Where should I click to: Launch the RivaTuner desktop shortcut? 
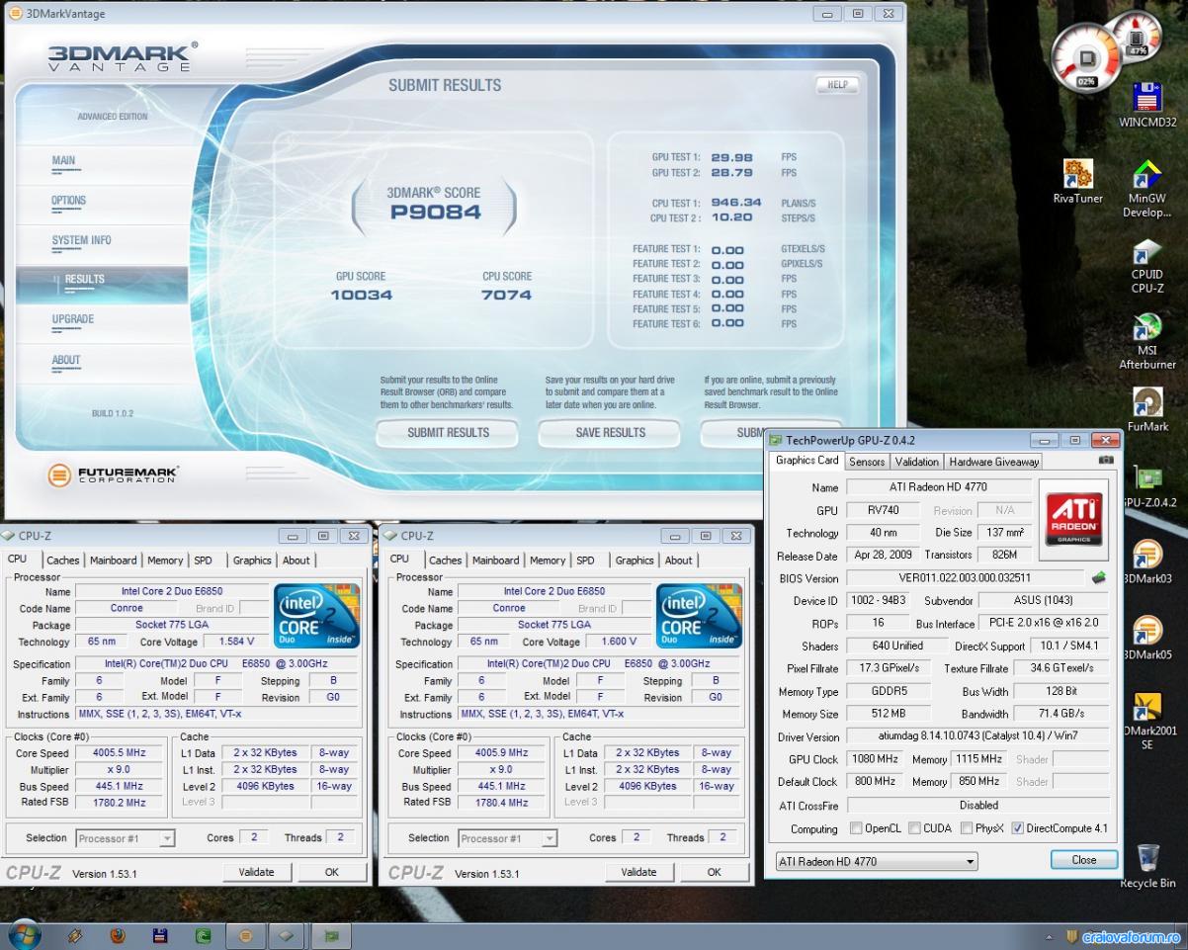pos(1077,181)
